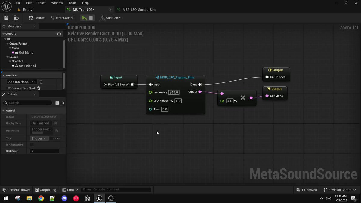Screen dimensions: 361x203
Task: Remove the UE.Source.OneShot interface
Action: click(x=39, y=88)
